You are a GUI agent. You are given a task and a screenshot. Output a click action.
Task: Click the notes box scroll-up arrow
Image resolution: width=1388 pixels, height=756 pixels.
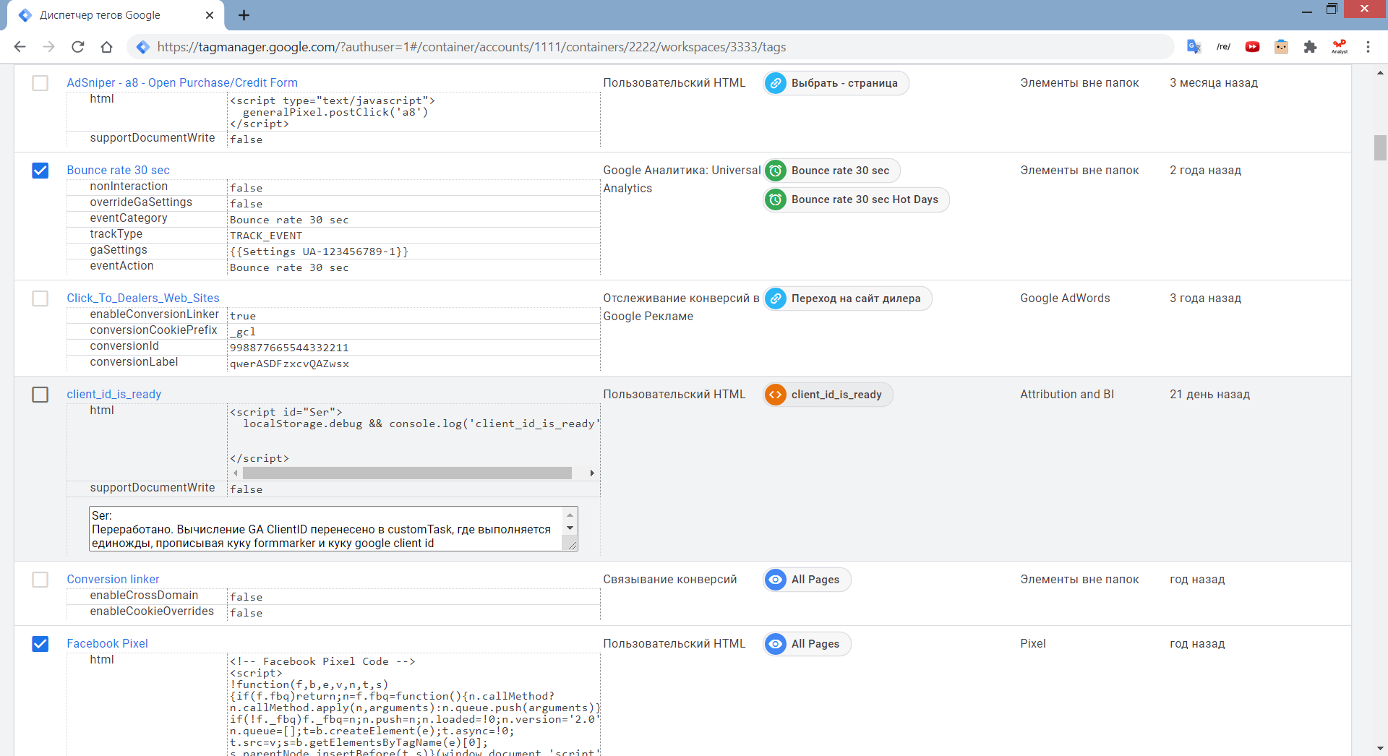pyautogui.click(x=570, y=515)
